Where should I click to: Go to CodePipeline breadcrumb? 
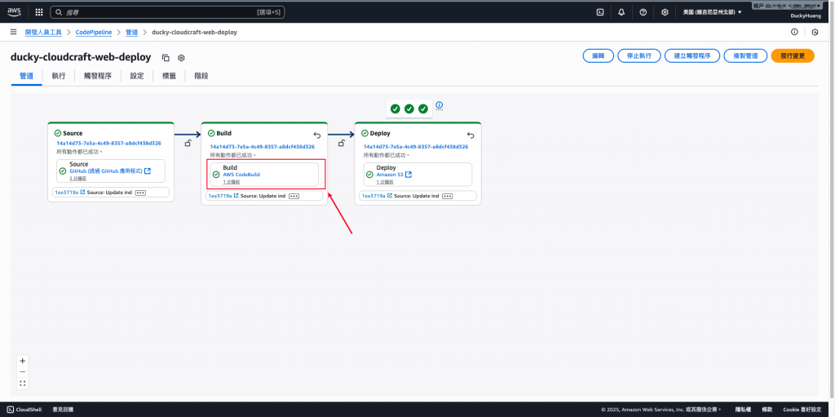pyautogui.click(x=94, y=32)
